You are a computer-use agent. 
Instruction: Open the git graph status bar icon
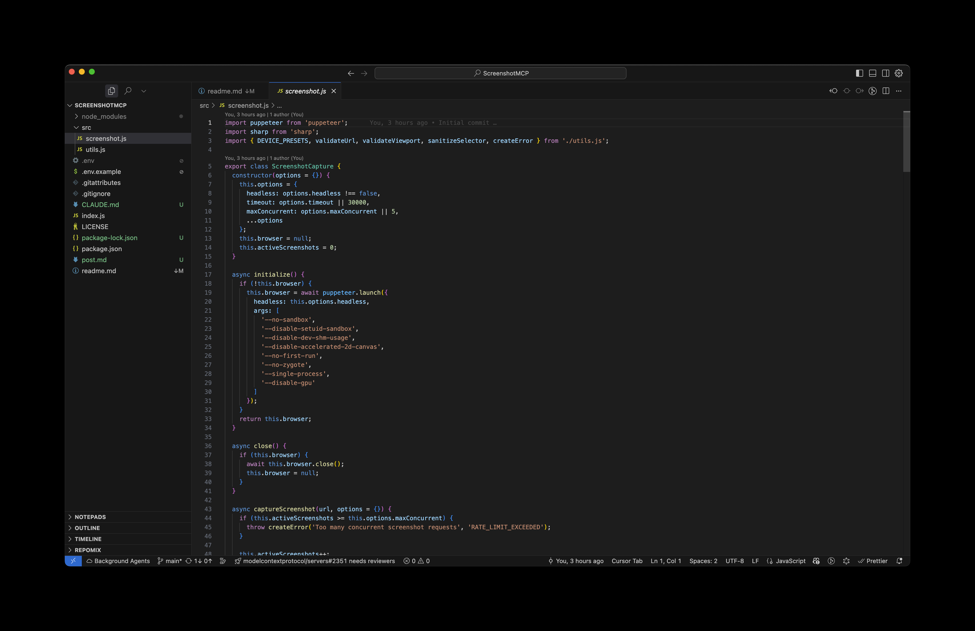pyautogui.click(x=223, y=561)
